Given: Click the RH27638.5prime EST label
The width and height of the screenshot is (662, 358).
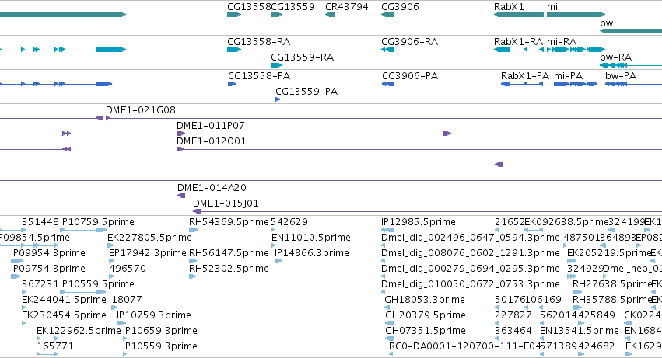Looking at the screenshot, I should click(x=612, y=284).
